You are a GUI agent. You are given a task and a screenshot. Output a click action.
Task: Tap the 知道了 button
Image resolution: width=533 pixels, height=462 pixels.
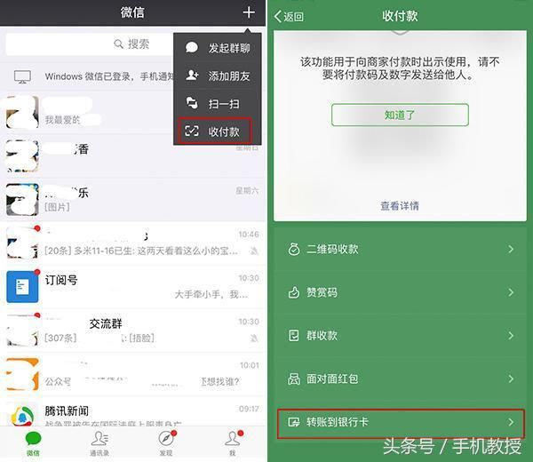(400, 115)
